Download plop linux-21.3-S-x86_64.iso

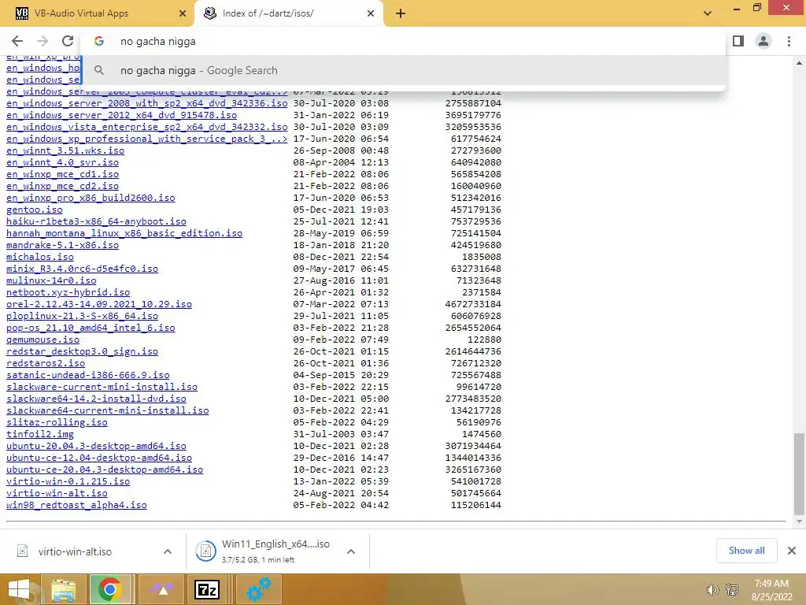pyautogui.click(x=82, y=317)
